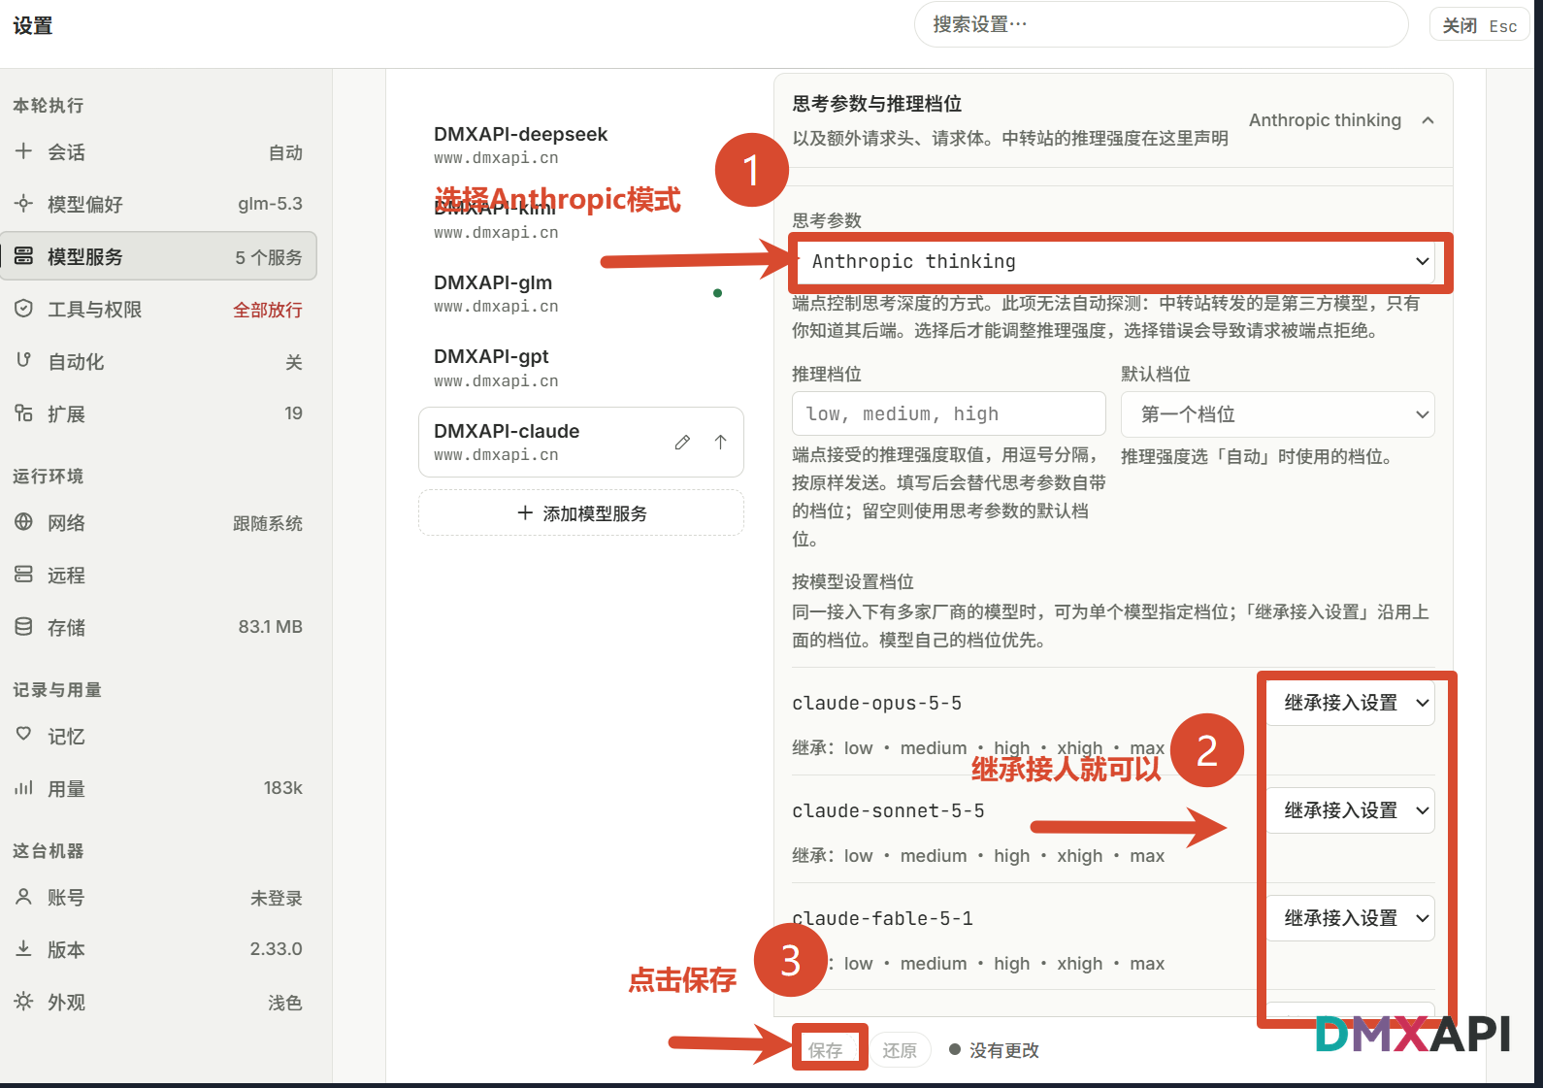Click the 自动化 sidebar icon
Image resolution: width=1543 pixels, height=1088 pixels.
click(23, 361)
